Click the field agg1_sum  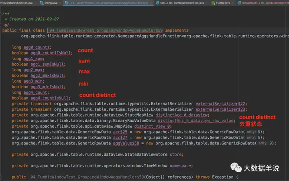click(x=33, y=59)
